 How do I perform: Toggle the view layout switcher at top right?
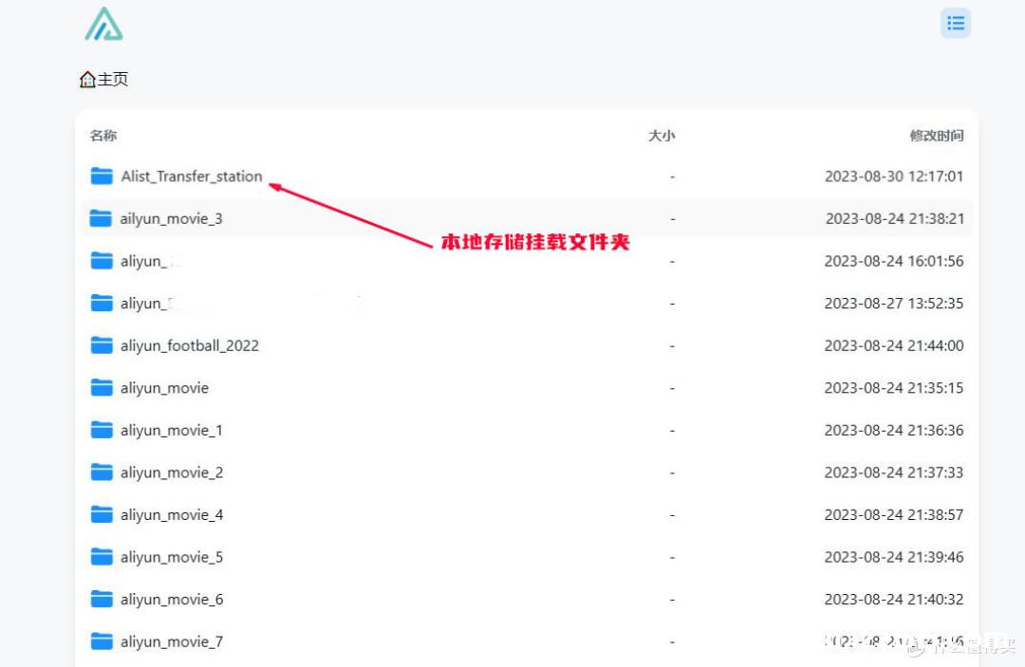tap(956, 23)
